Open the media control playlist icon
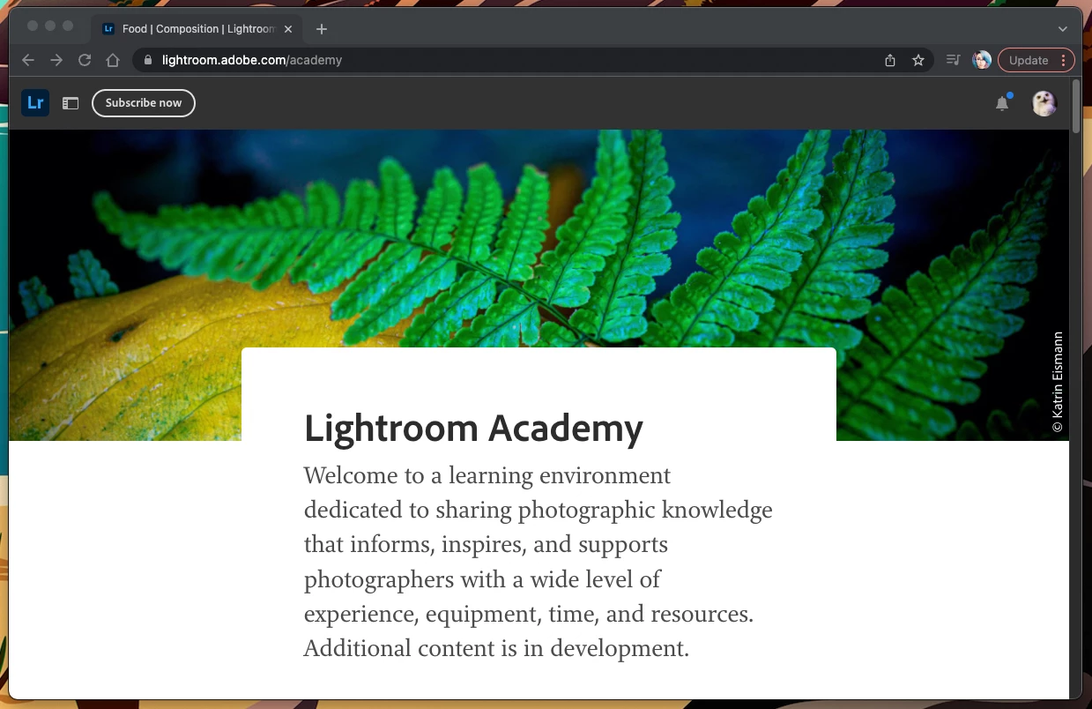 (953, 60)
